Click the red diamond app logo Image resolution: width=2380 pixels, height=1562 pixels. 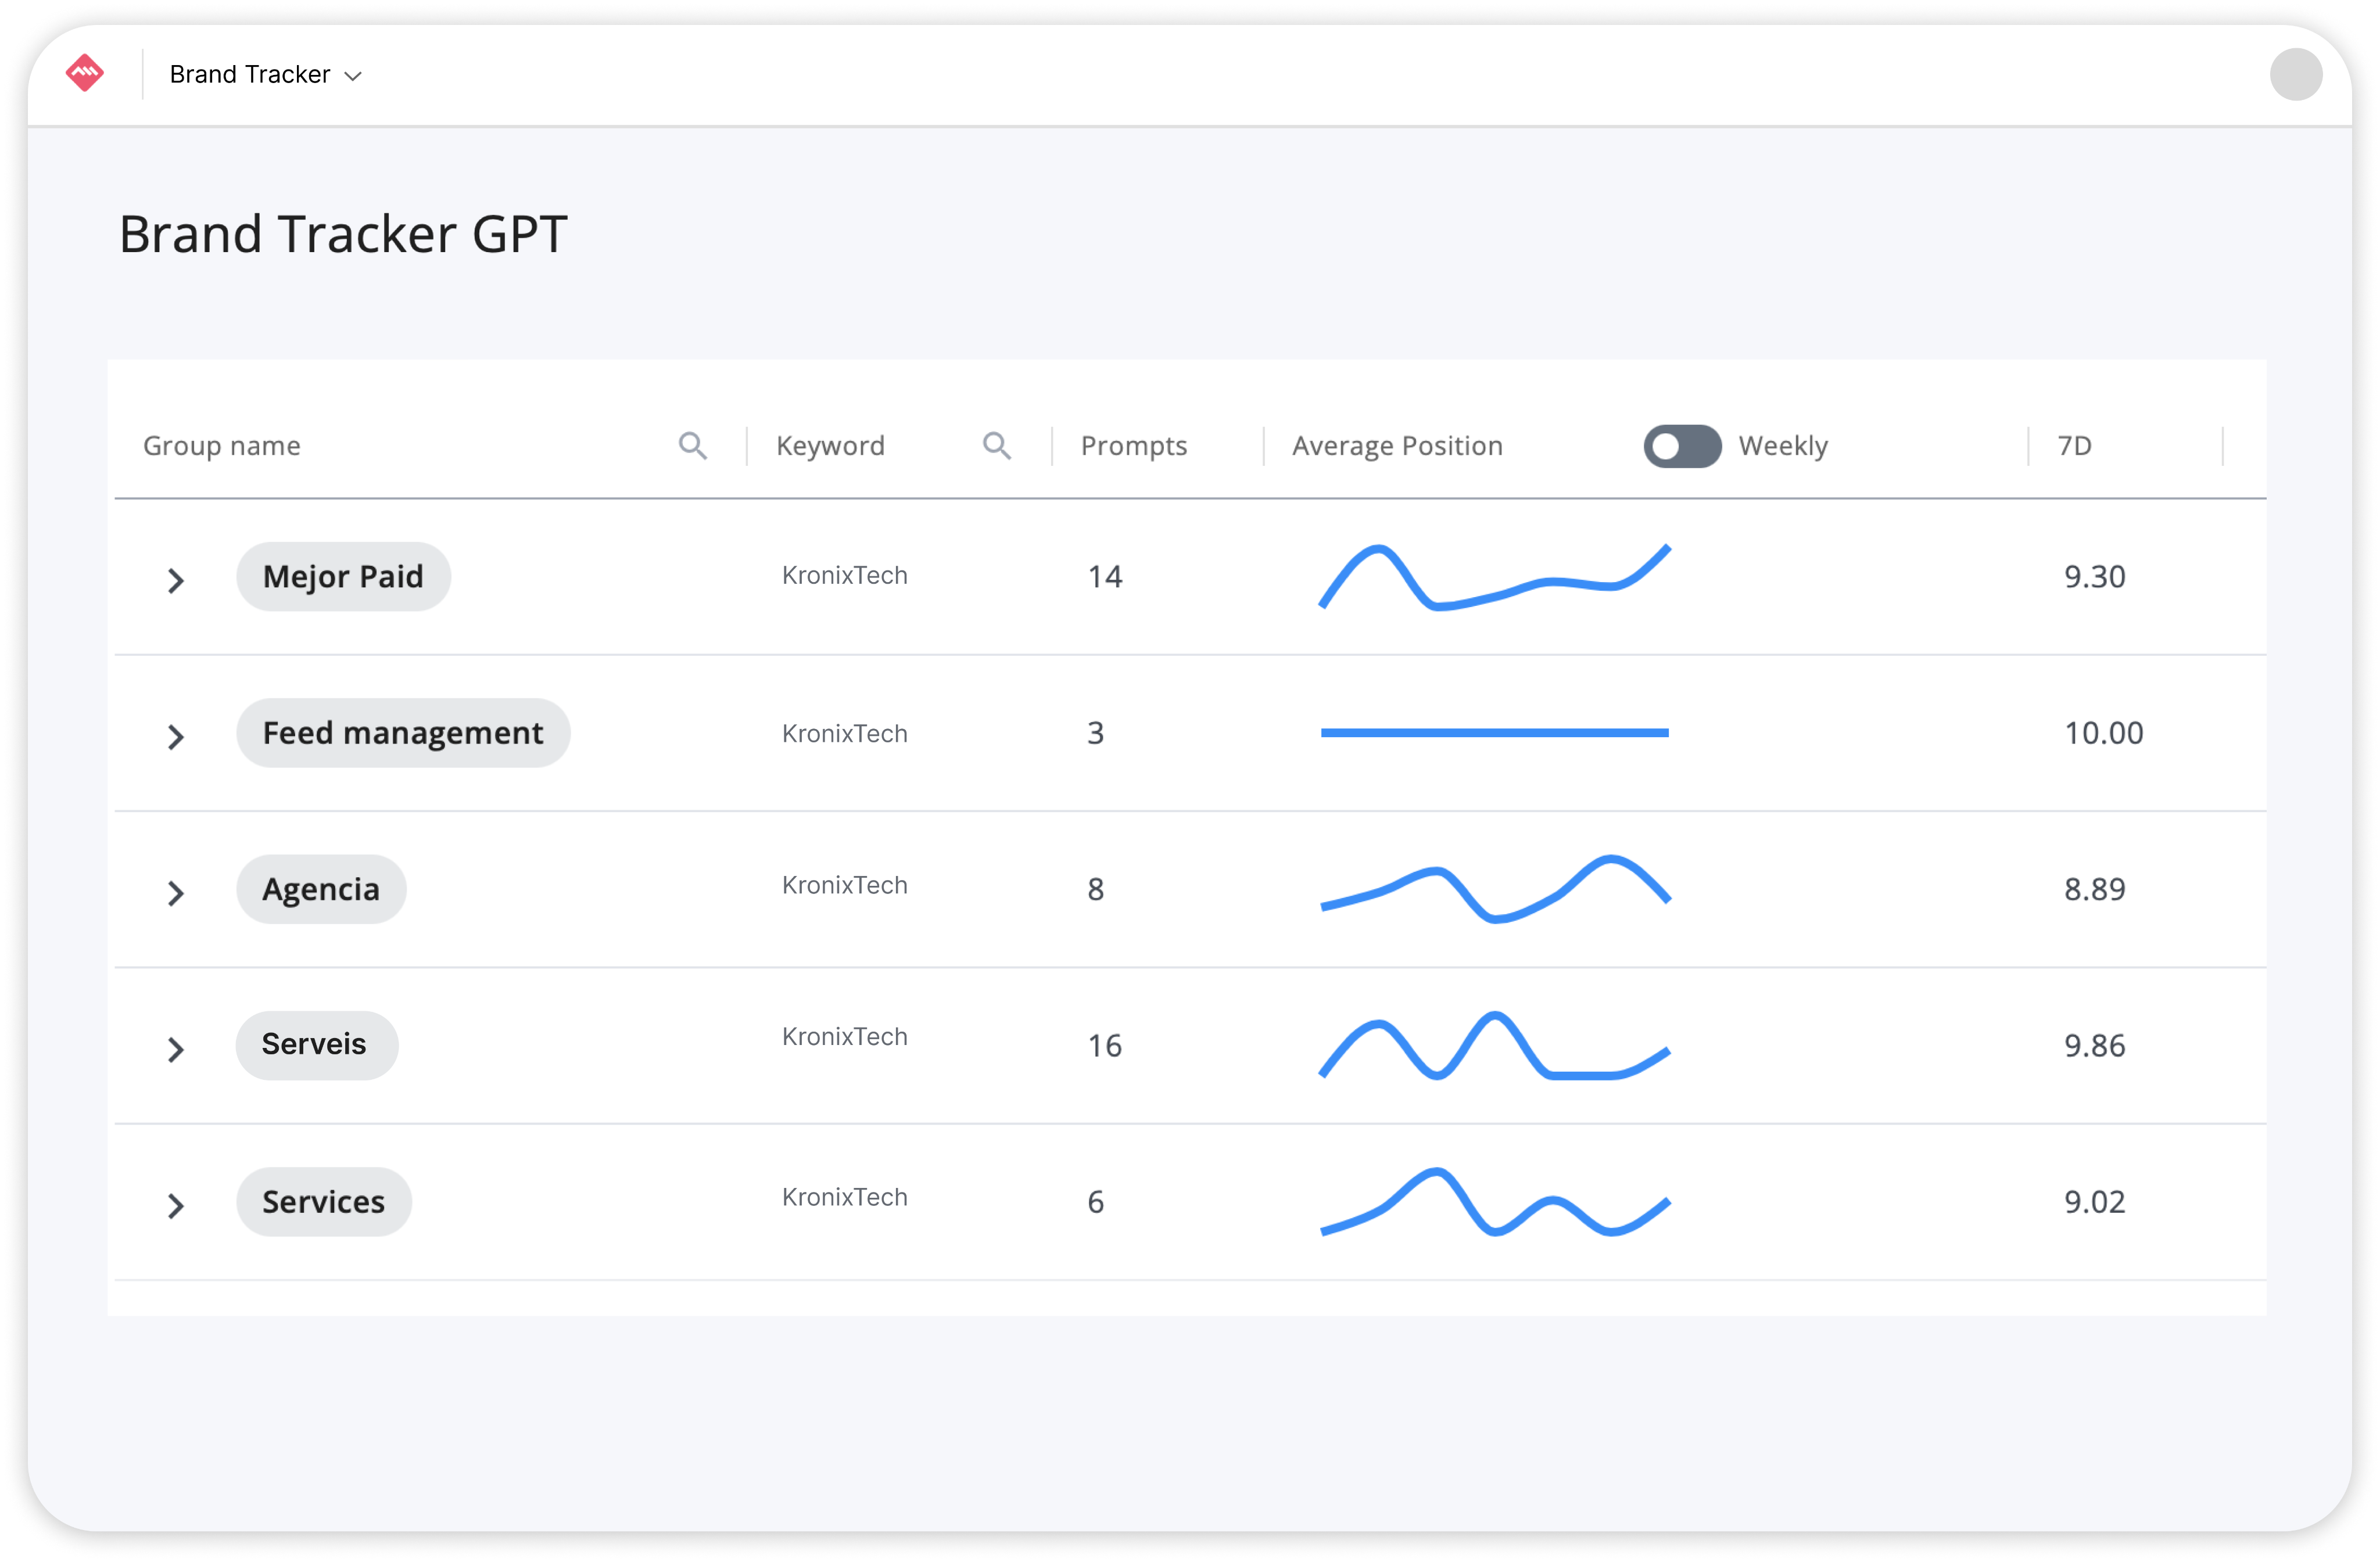point(85,73)
